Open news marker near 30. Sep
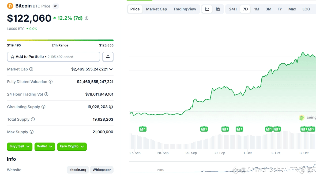 click(225, 129)
